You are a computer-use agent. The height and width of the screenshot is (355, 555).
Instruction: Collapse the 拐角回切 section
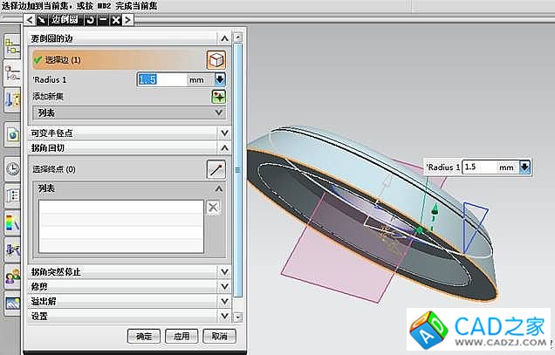tap(224, 149)
